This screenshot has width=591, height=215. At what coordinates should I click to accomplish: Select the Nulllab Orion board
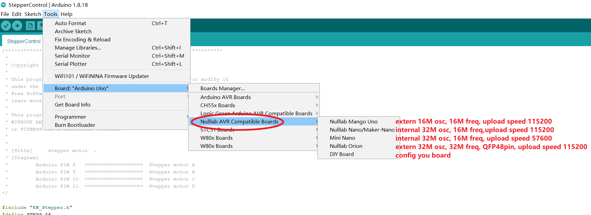359,146
